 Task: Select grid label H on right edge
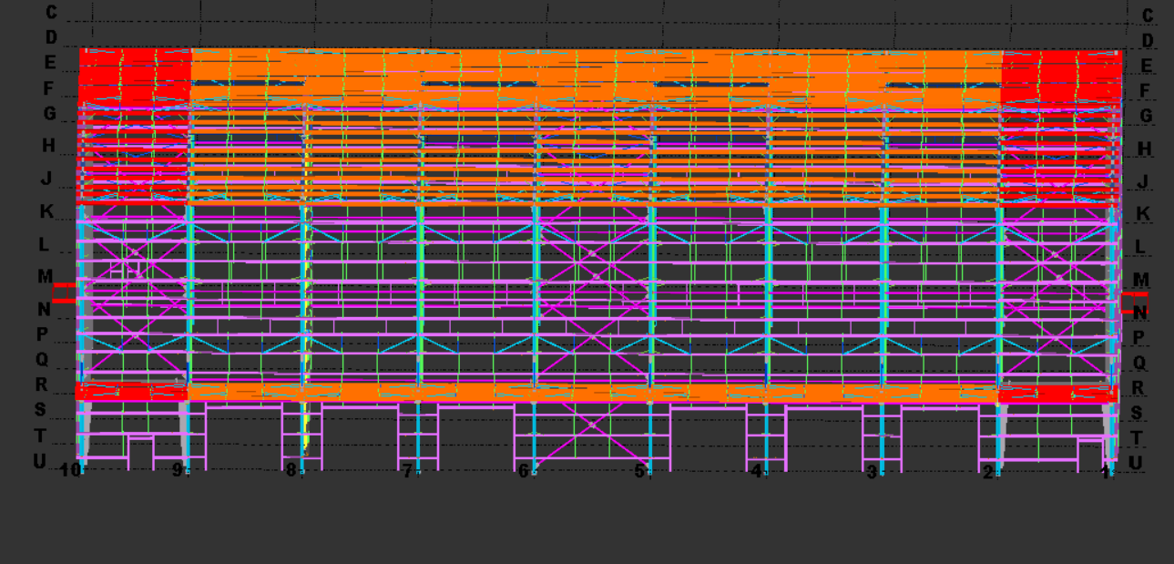(1145, 149)
